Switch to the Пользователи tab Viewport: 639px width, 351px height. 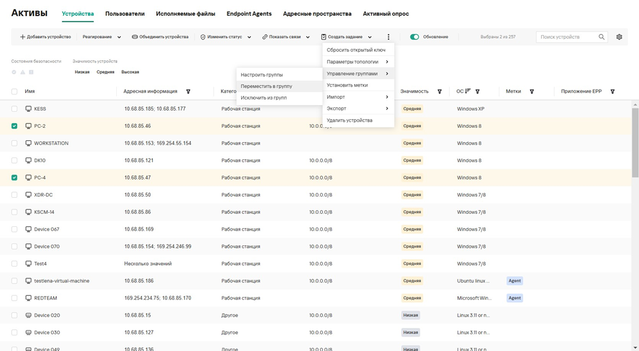tap(125, 14)
